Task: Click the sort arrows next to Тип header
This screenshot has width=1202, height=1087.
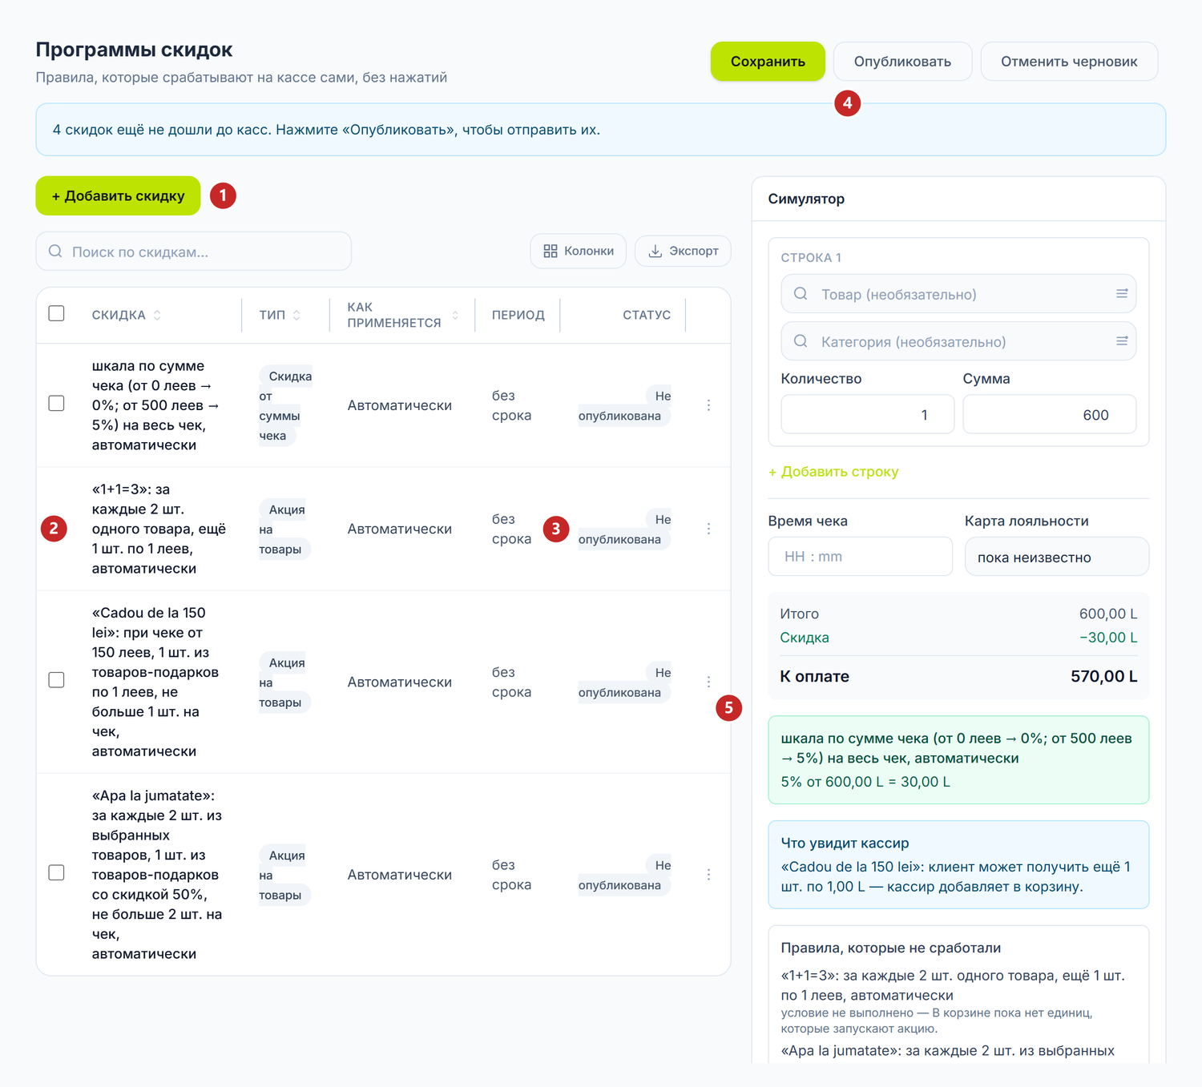Action: 296,316
